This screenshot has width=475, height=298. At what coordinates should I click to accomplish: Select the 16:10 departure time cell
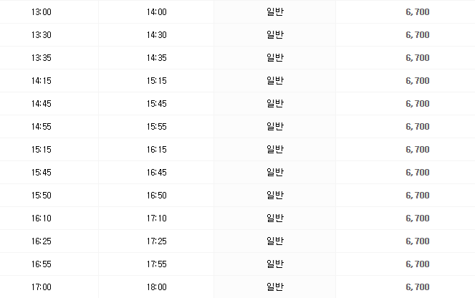[x=42, y=218]
